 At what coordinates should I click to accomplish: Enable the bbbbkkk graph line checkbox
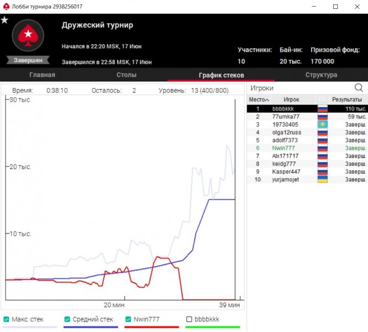pyautogui.click(x=190, y=319)
